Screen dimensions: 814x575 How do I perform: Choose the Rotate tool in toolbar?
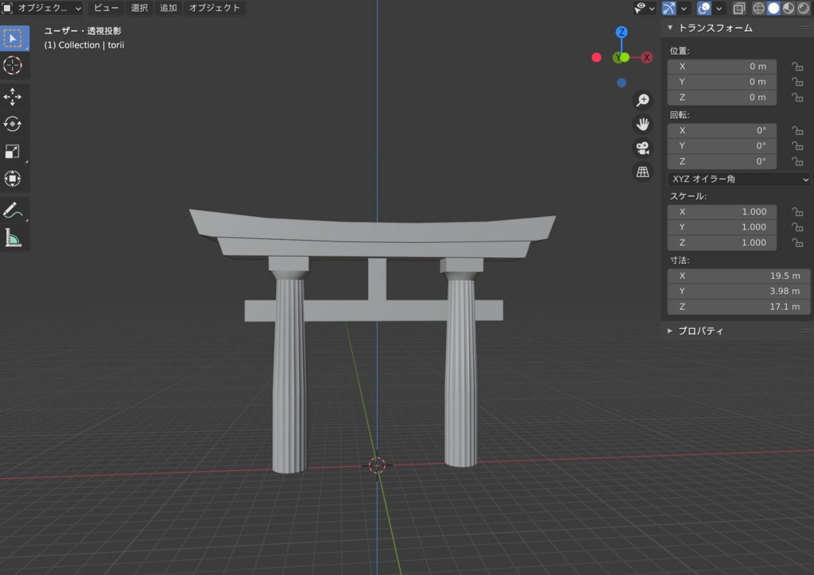tap(13, 124)
